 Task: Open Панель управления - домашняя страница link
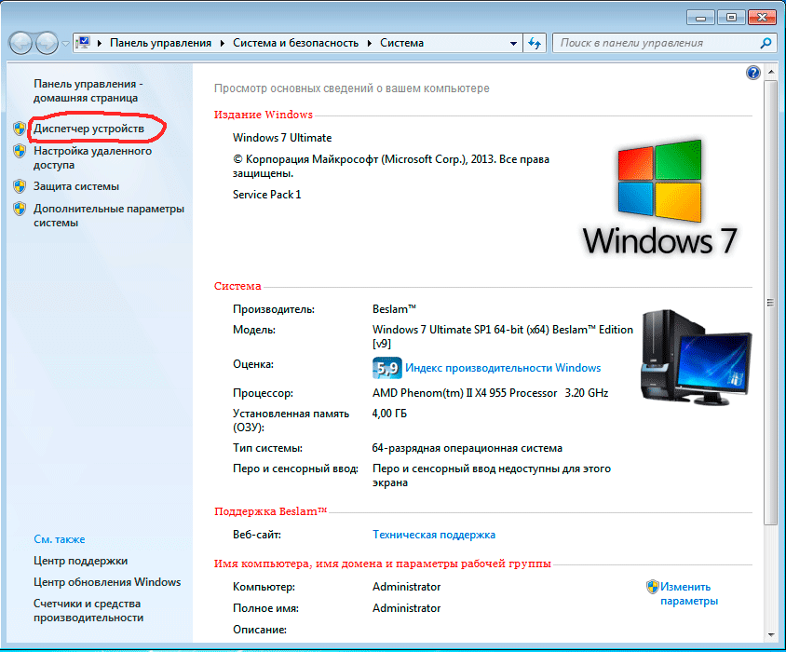(x=88, y=90)
